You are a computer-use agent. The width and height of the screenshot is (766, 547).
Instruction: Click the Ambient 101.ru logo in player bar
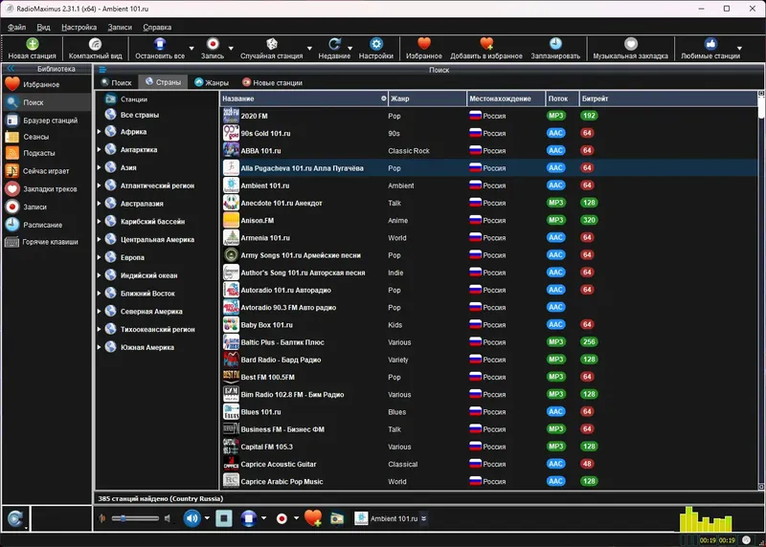coord(361,518)
